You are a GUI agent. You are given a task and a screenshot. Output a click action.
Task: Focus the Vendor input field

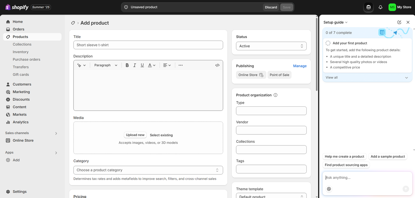click(x=271, y=130)
